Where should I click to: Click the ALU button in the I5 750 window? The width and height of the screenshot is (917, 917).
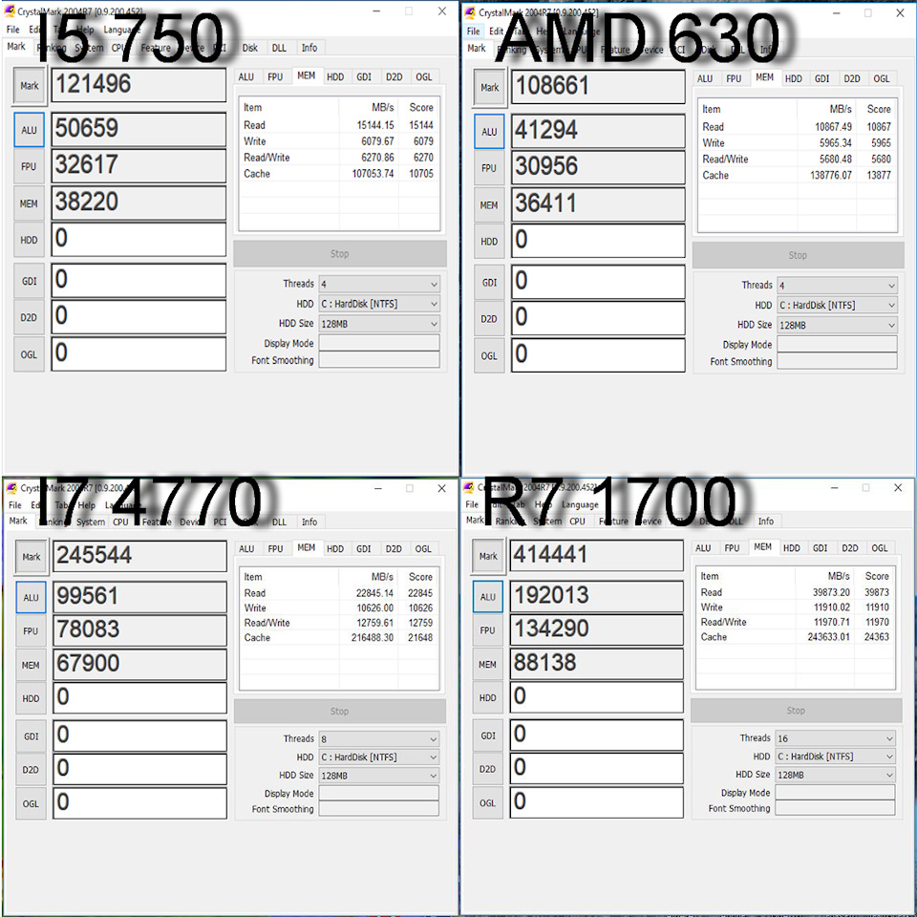pyautogui.click(x=29, y=130)
